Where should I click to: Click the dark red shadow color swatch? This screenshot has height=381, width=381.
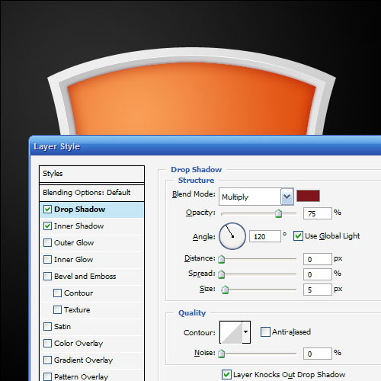click(x=308, y=196)
